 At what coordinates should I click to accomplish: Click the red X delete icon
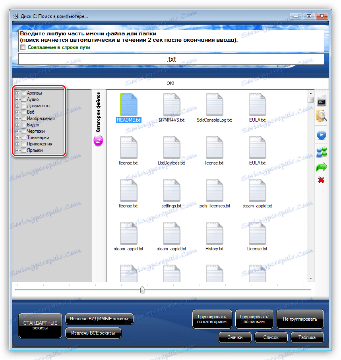[x=321, y=180]
